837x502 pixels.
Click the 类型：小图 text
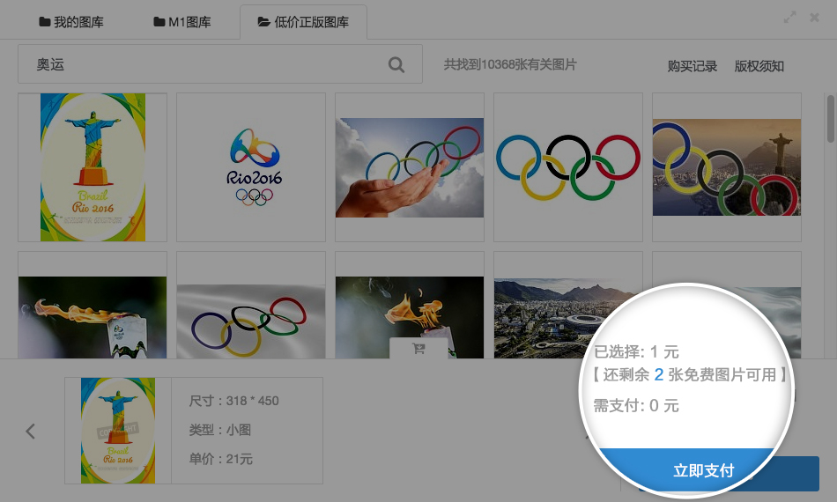(220, 430)
